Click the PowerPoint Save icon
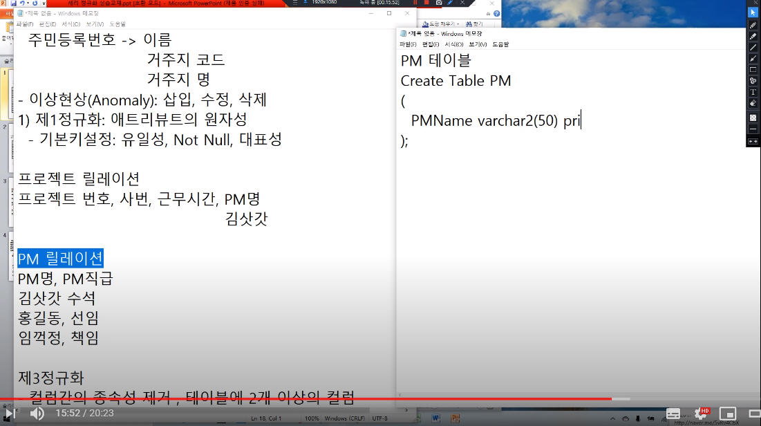 [x=14, y=3]
